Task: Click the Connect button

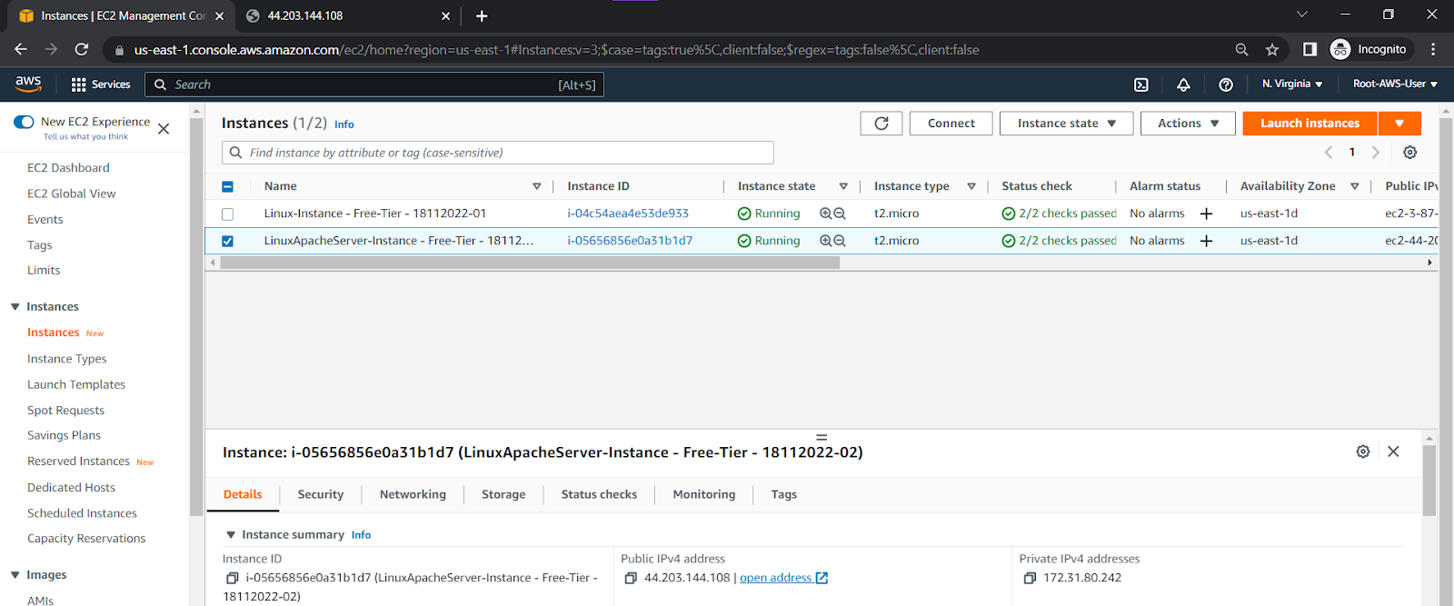Action: click(951, 124)
